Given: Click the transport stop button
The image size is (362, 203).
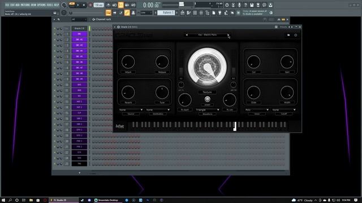Looking at the screenshot, I should (84, 5).
